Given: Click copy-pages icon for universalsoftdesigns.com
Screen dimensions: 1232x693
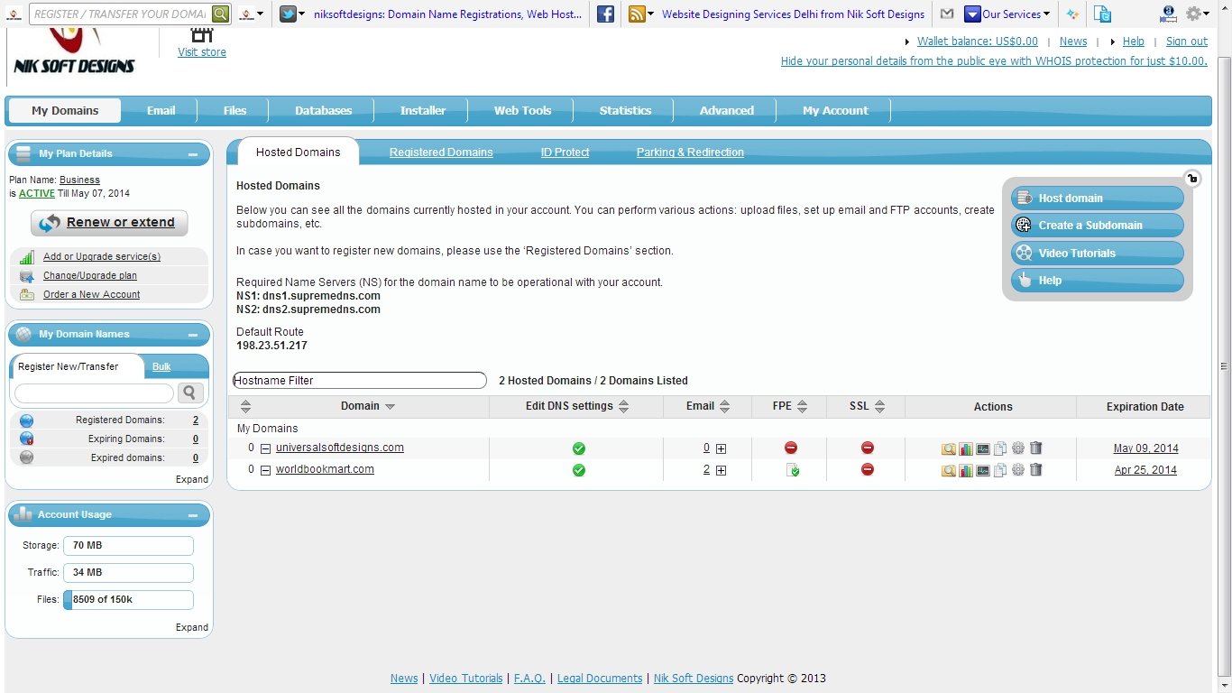Looking at the screenshot, I should [1000, 448].
